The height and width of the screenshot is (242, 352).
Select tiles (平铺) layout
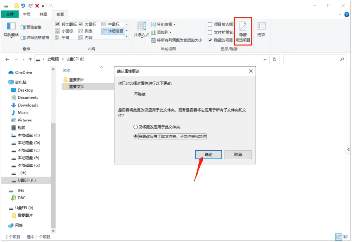62,37
